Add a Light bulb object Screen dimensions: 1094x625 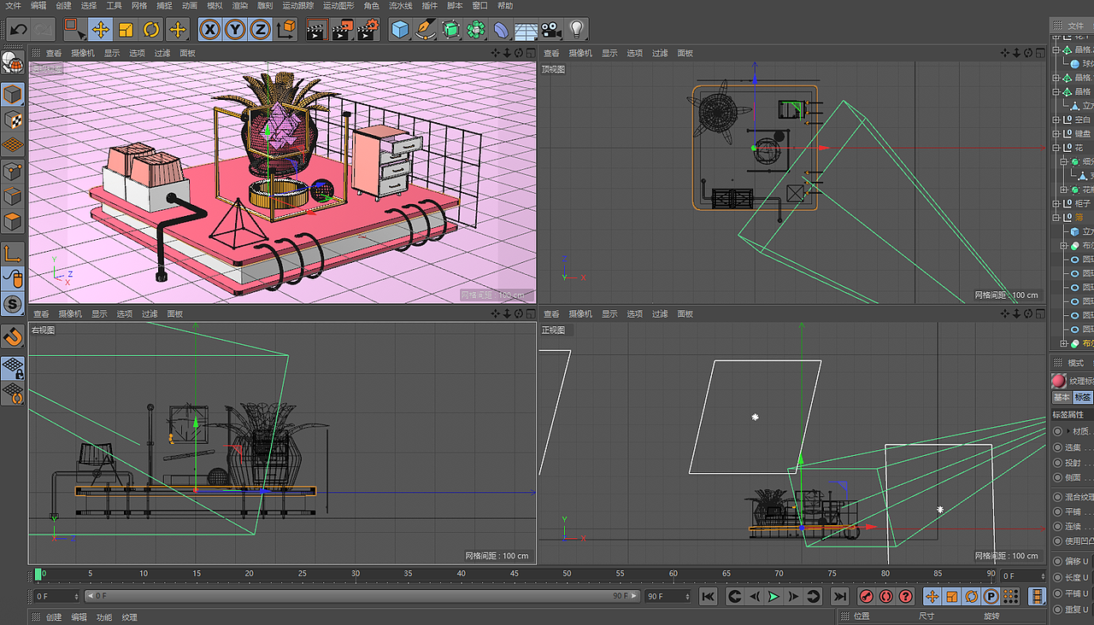point(577,30)
